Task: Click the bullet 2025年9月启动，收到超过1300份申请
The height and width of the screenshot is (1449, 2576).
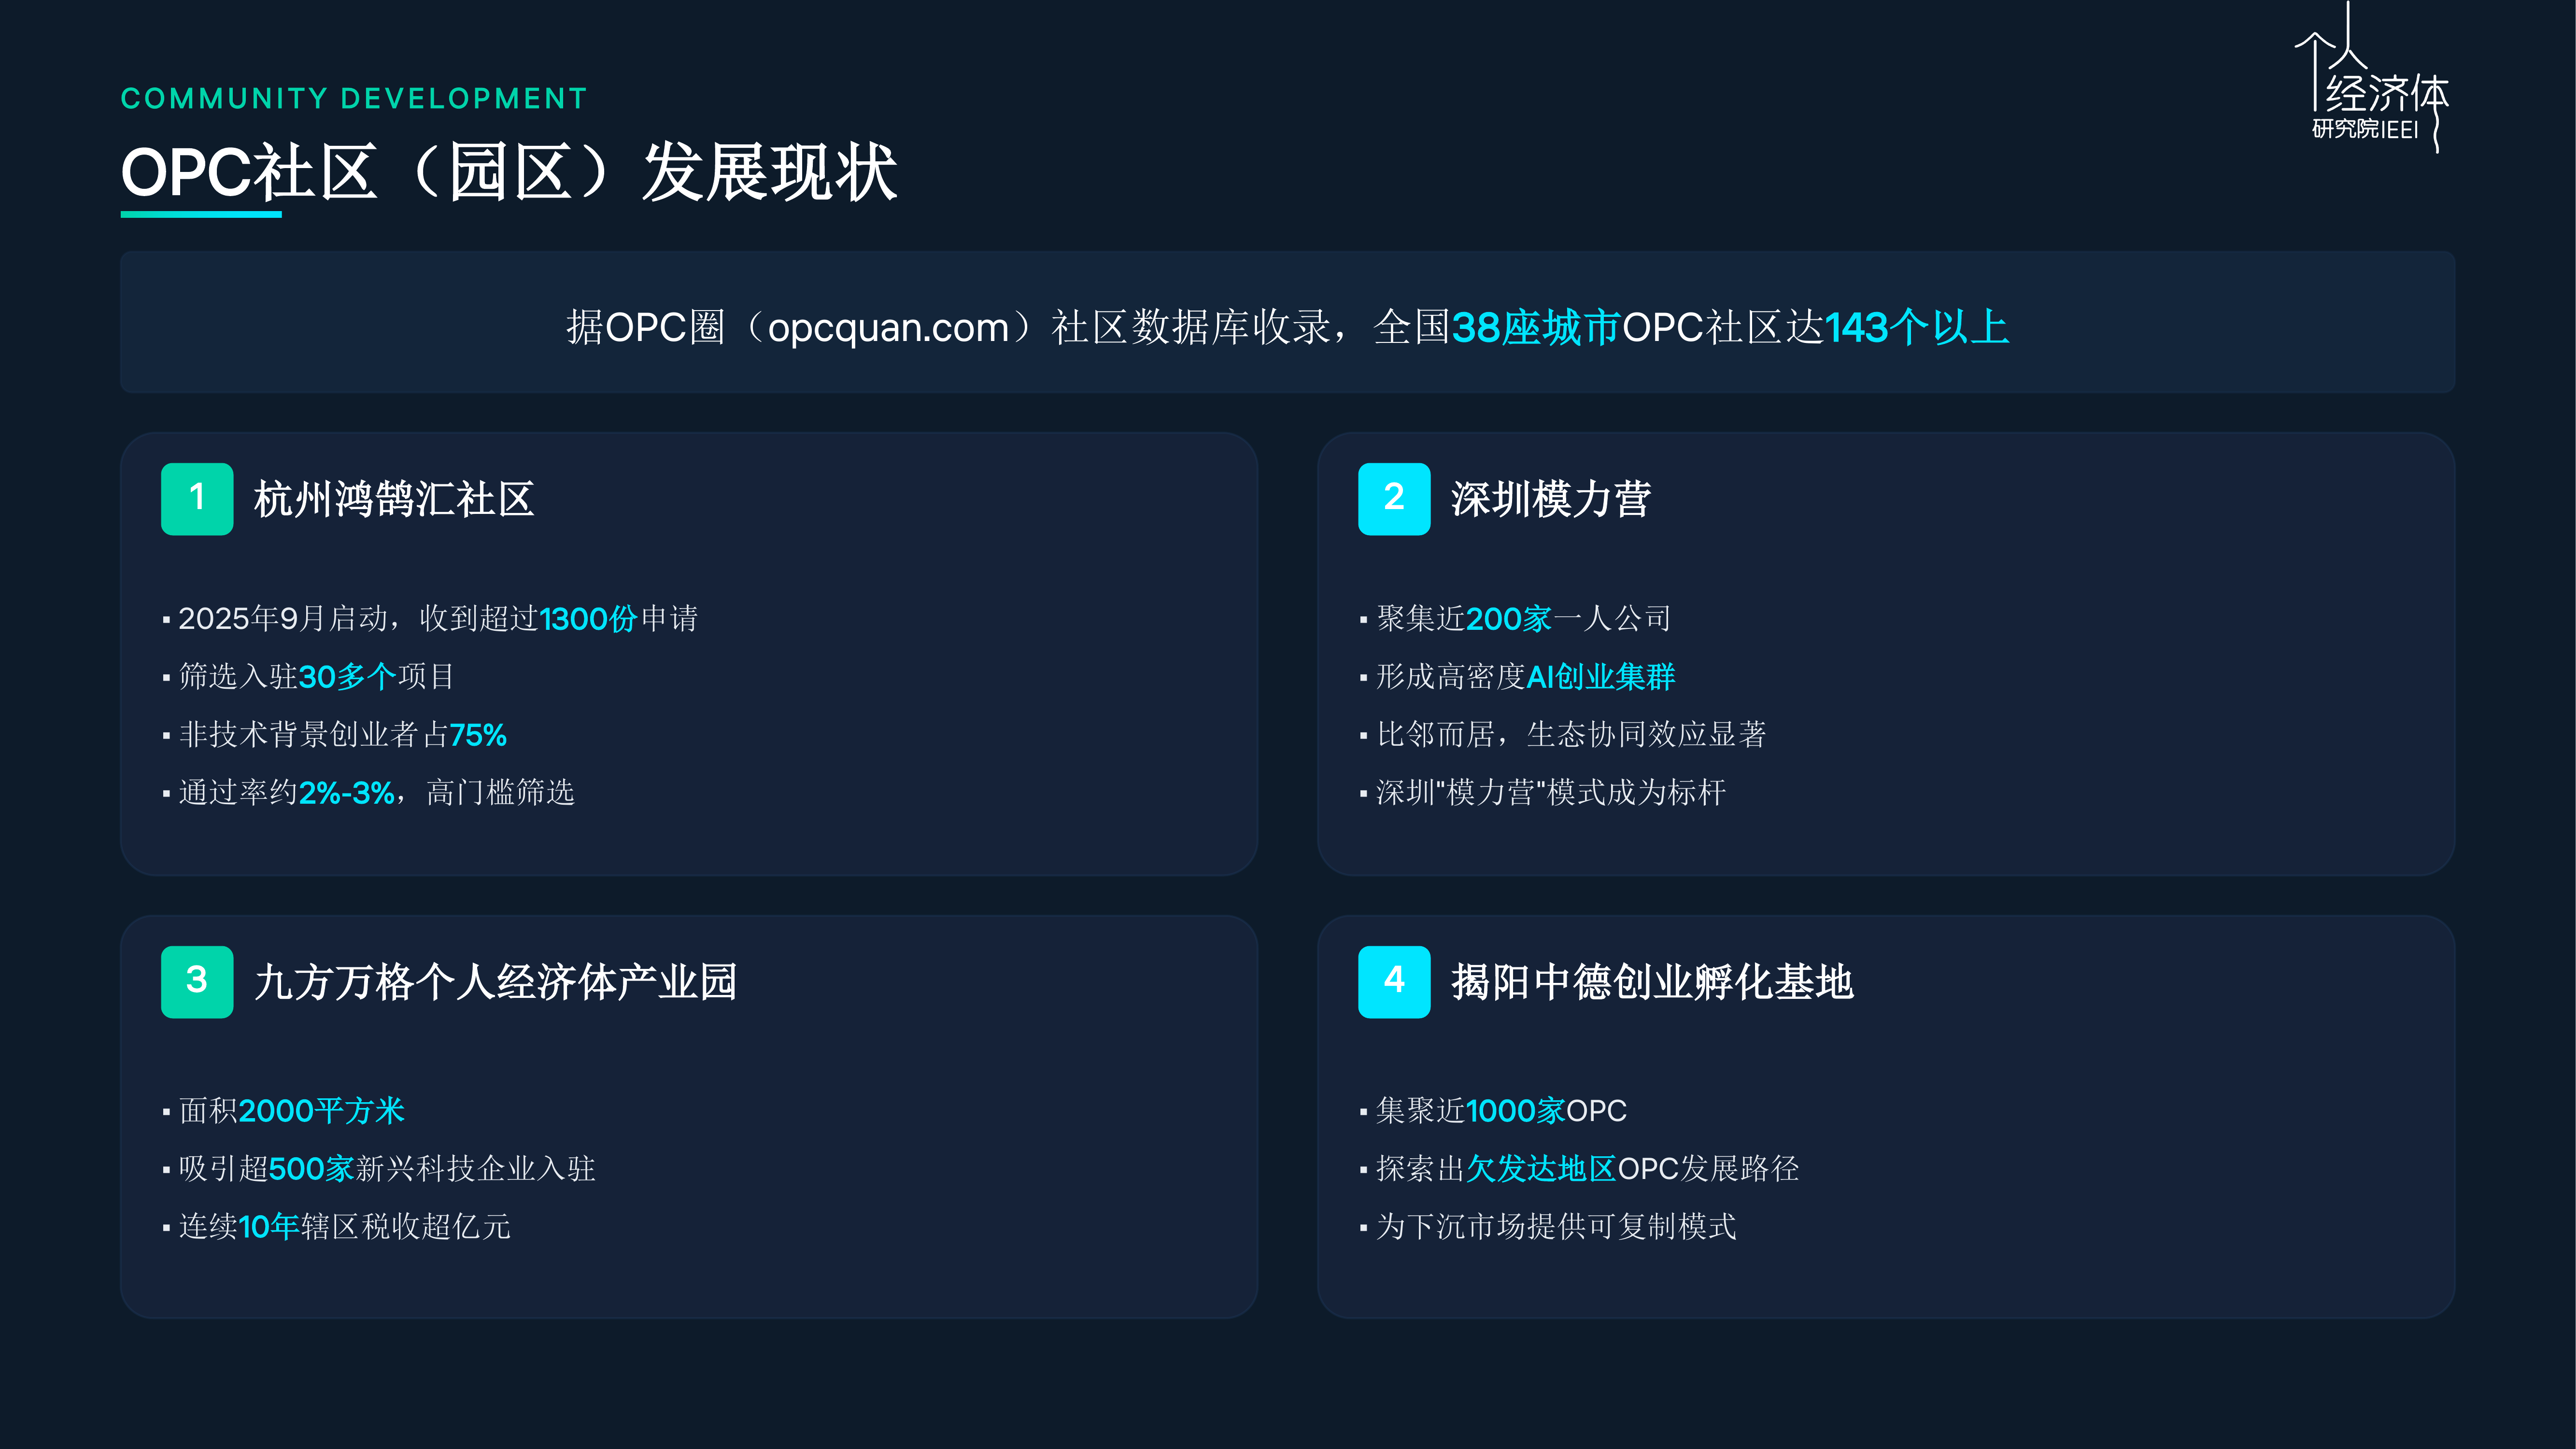Action: pyautogui.click(x=430, y=619)
